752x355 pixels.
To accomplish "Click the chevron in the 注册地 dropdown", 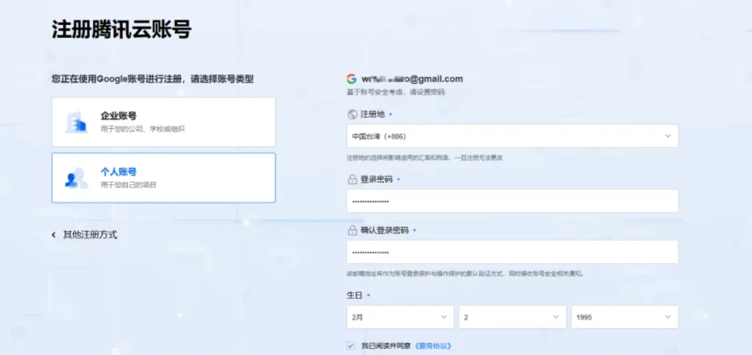I will pos(668,136).
